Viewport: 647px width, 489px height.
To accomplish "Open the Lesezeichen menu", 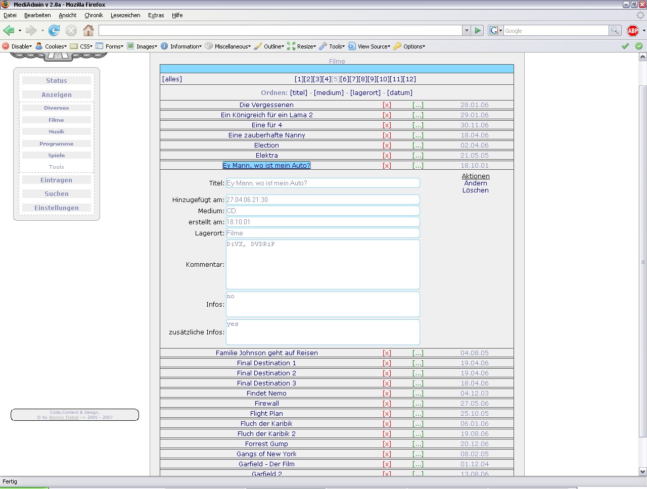I will point(125,15).
